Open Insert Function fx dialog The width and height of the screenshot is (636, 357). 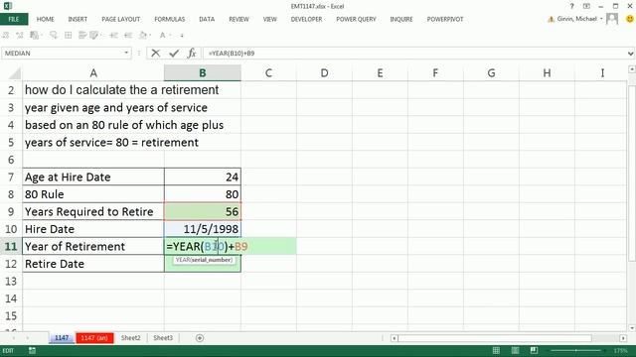coord(192,53)
